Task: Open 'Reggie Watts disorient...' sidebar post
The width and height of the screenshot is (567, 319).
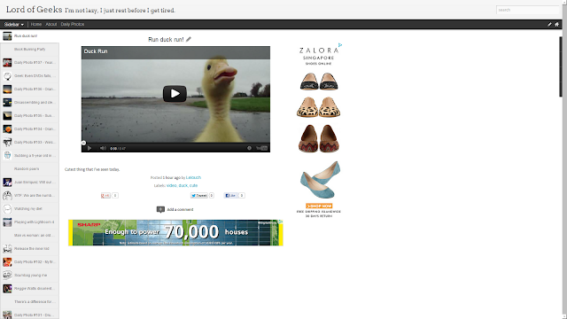Action: (x=29, y=289)
